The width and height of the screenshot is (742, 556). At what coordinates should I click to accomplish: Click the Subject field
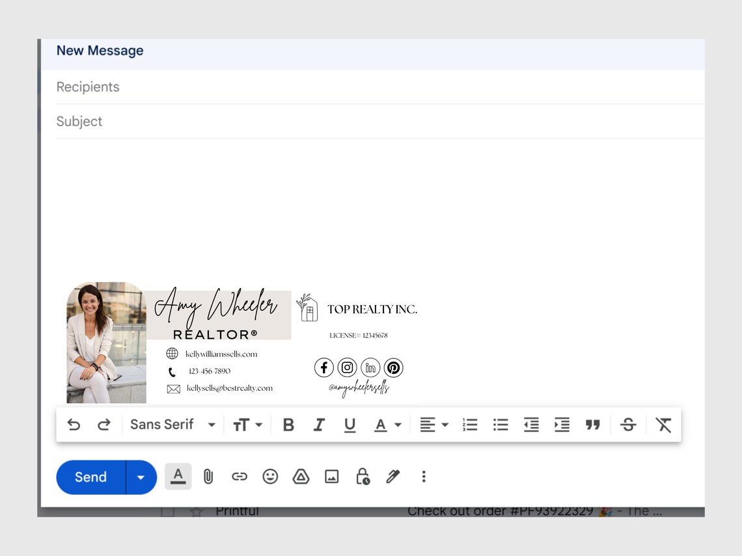pyautogui.click(x=260, y=121)
